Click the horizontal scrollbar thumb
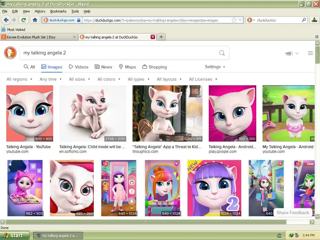The width and height of the screenshot is (320, 240). 146,222
